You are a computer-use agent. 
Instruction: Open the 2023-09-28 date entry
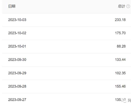point(17,86)
